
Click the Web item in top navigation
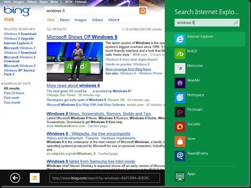[7, 2]
